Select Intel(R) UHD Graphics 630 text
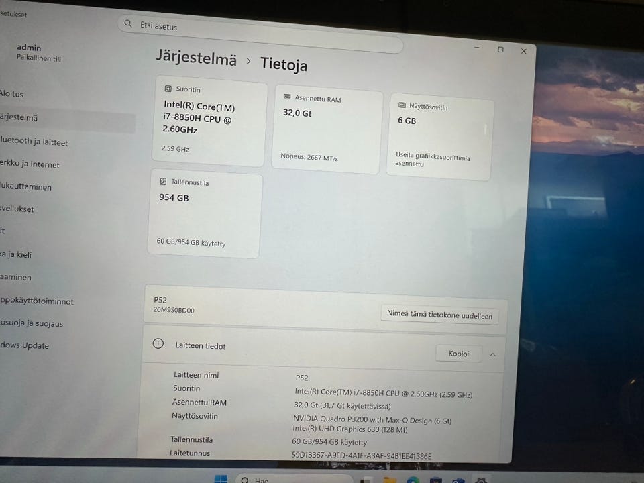This screenshot has height=483, width=644. coord(350,429)
